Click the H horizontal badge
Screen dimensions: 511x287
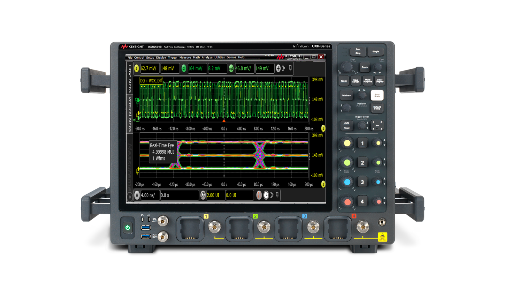137,195
